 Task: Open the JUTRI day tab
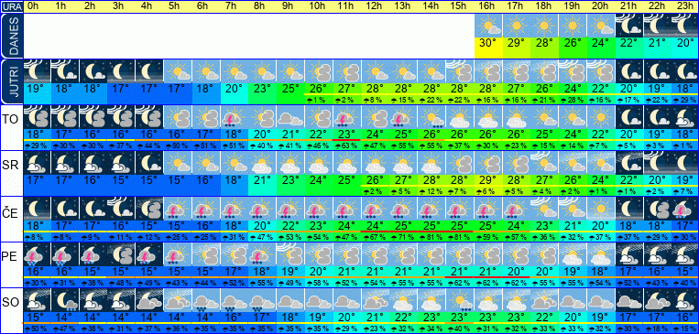[x=11, y=82]
